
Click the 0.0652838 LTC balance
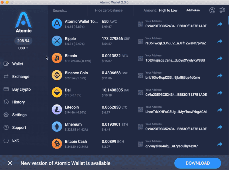(x=114, y=107)
